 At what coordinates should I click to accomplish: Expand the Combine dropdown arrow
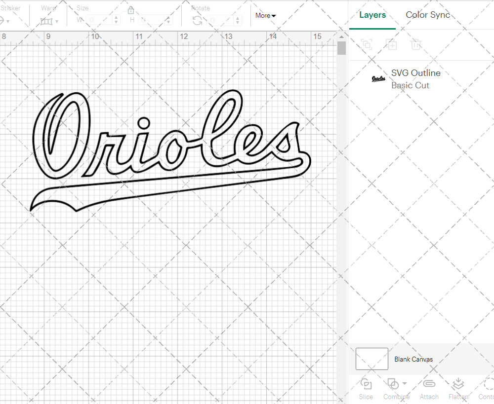coord(405,383)
